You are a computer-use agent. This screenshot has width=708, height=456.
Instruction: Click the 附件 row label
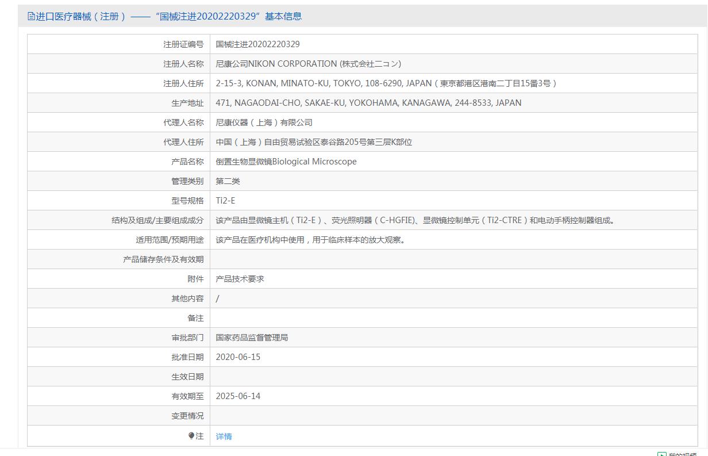click(195, 279)
